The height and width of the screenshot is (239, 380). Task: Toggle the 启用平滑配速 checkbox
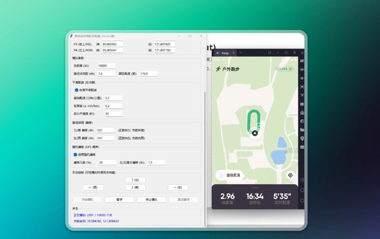76,90
